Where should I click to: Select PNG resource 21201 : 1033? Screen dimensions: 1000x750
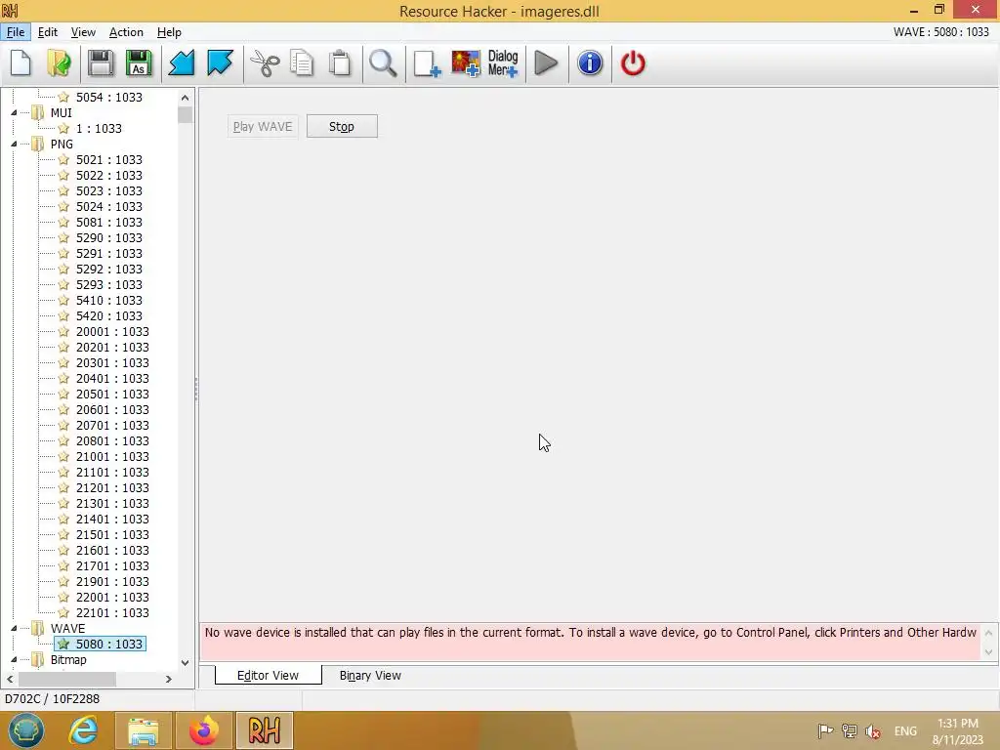(112, 488)
